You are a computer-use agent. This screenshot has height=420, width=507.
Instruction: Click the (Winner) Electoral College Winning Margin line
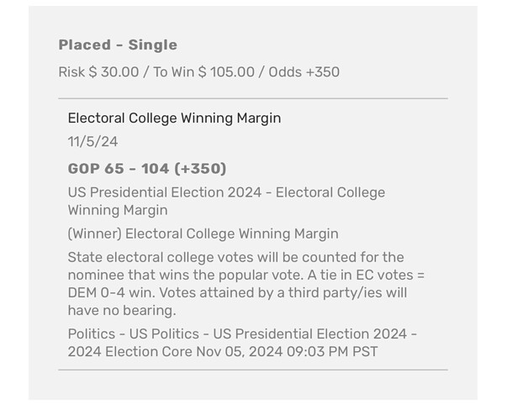click(203, 234)
